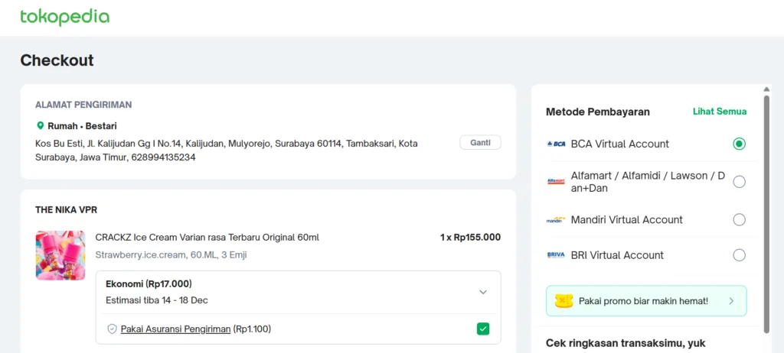This screenshot has width=784, height=353.
Task: Click the BRIVA logo icon
Action: pos(556,255)
